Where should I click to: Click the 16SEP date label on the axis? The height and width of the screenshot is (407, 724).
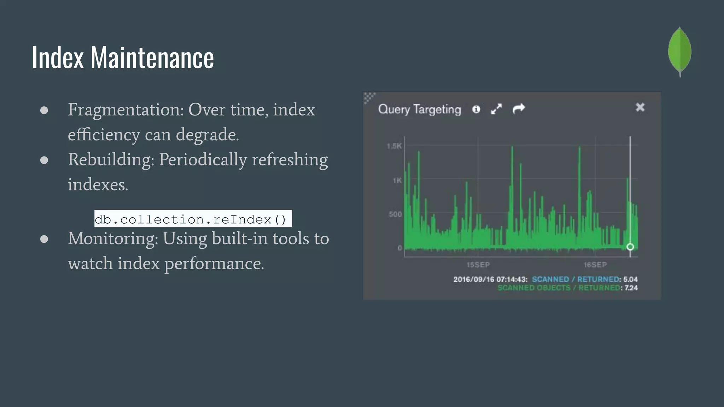pyautogui.click(x=595, y=265)
